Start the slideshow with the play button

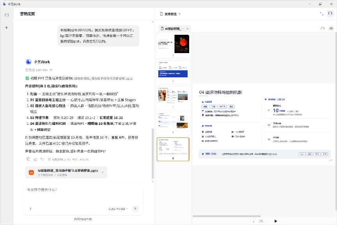tap(275, 221)
